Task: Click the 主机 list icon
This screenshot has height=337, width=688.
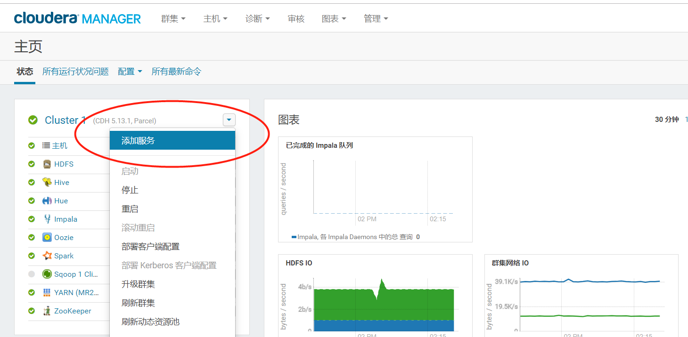Action: click(46, 146)
